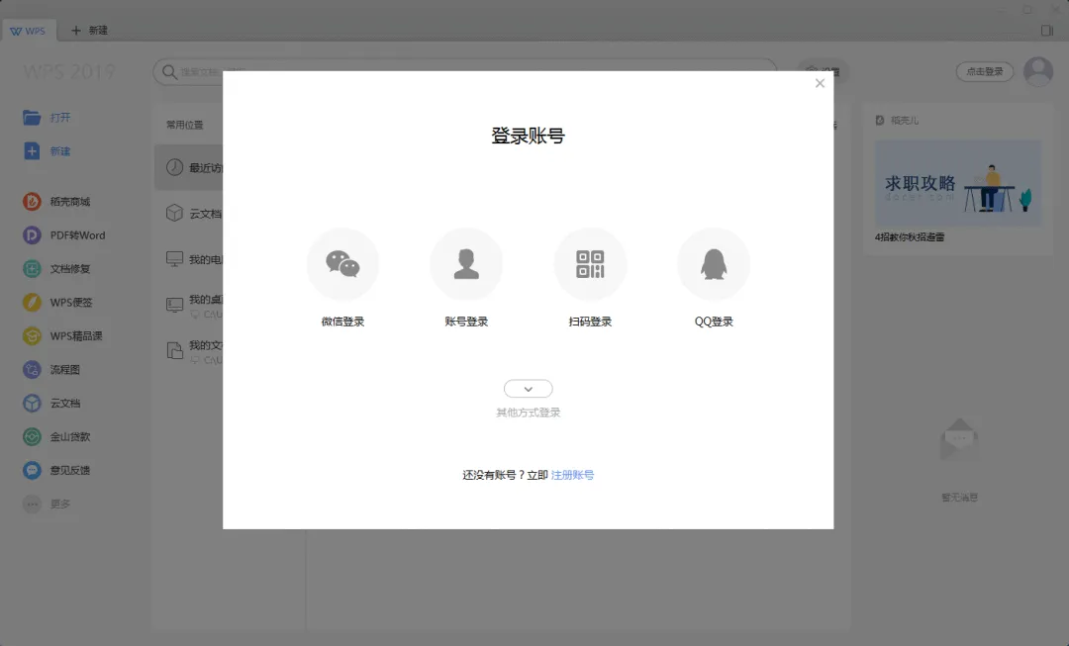Open 意见反馈 feedback
Viewport: 1069px width, 646px height.
(x=56, y=470)
